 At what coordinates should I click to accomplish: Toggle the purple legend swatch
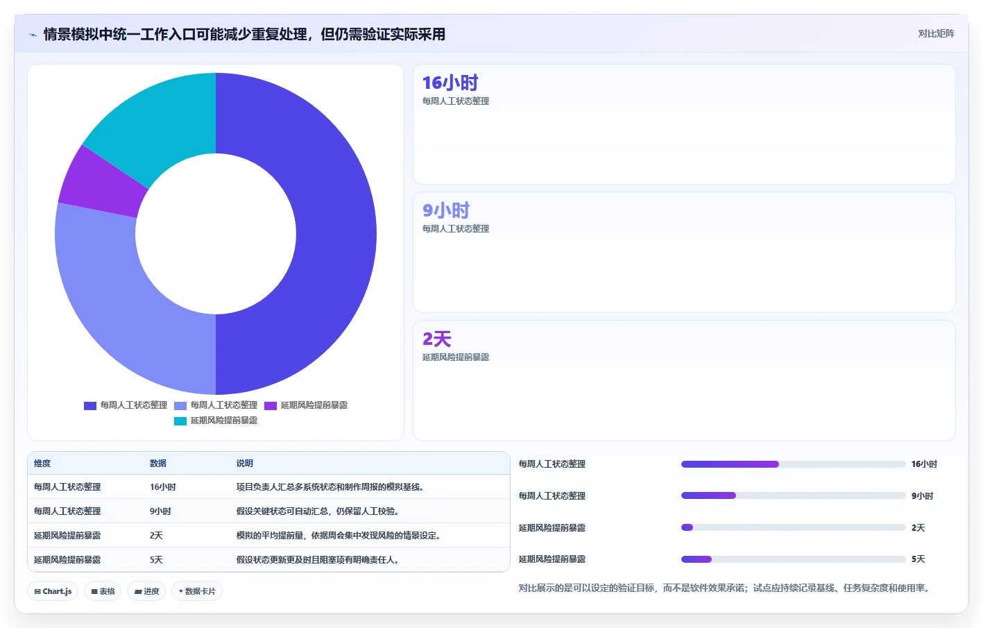(x=271, y=405)
